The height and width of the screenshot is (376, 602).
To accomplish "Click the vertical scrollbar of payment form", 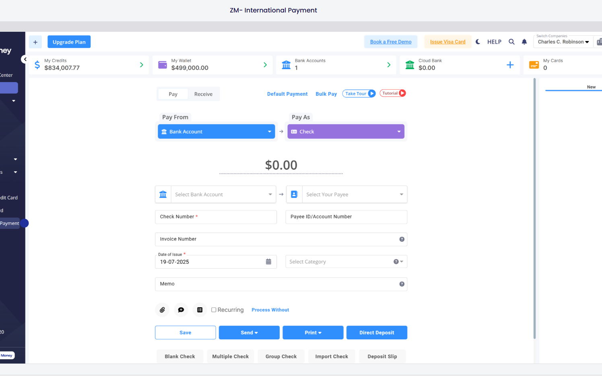I will 534,209.
